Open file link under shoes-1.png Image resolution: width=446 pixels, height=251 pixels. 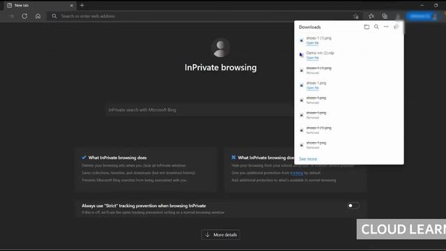[312, 88]
